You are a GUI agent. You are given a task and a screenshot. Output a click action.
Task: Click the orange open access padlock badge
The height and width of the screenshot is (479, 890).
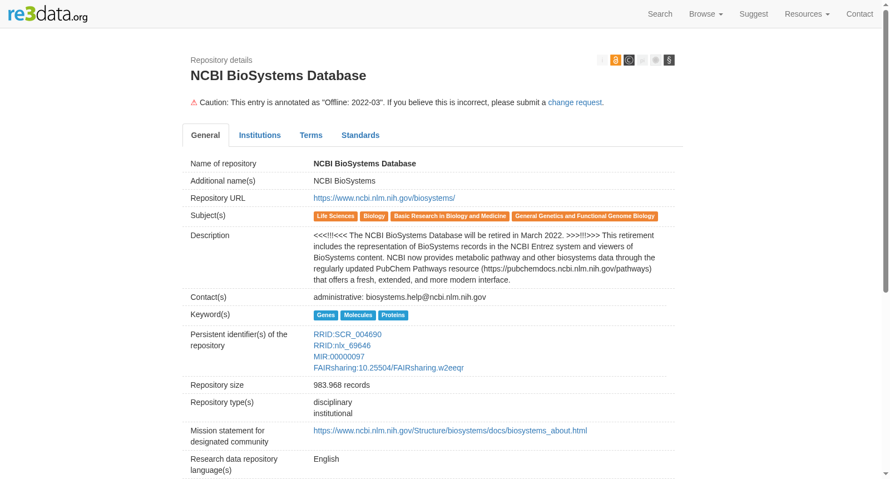coord(615,60)
